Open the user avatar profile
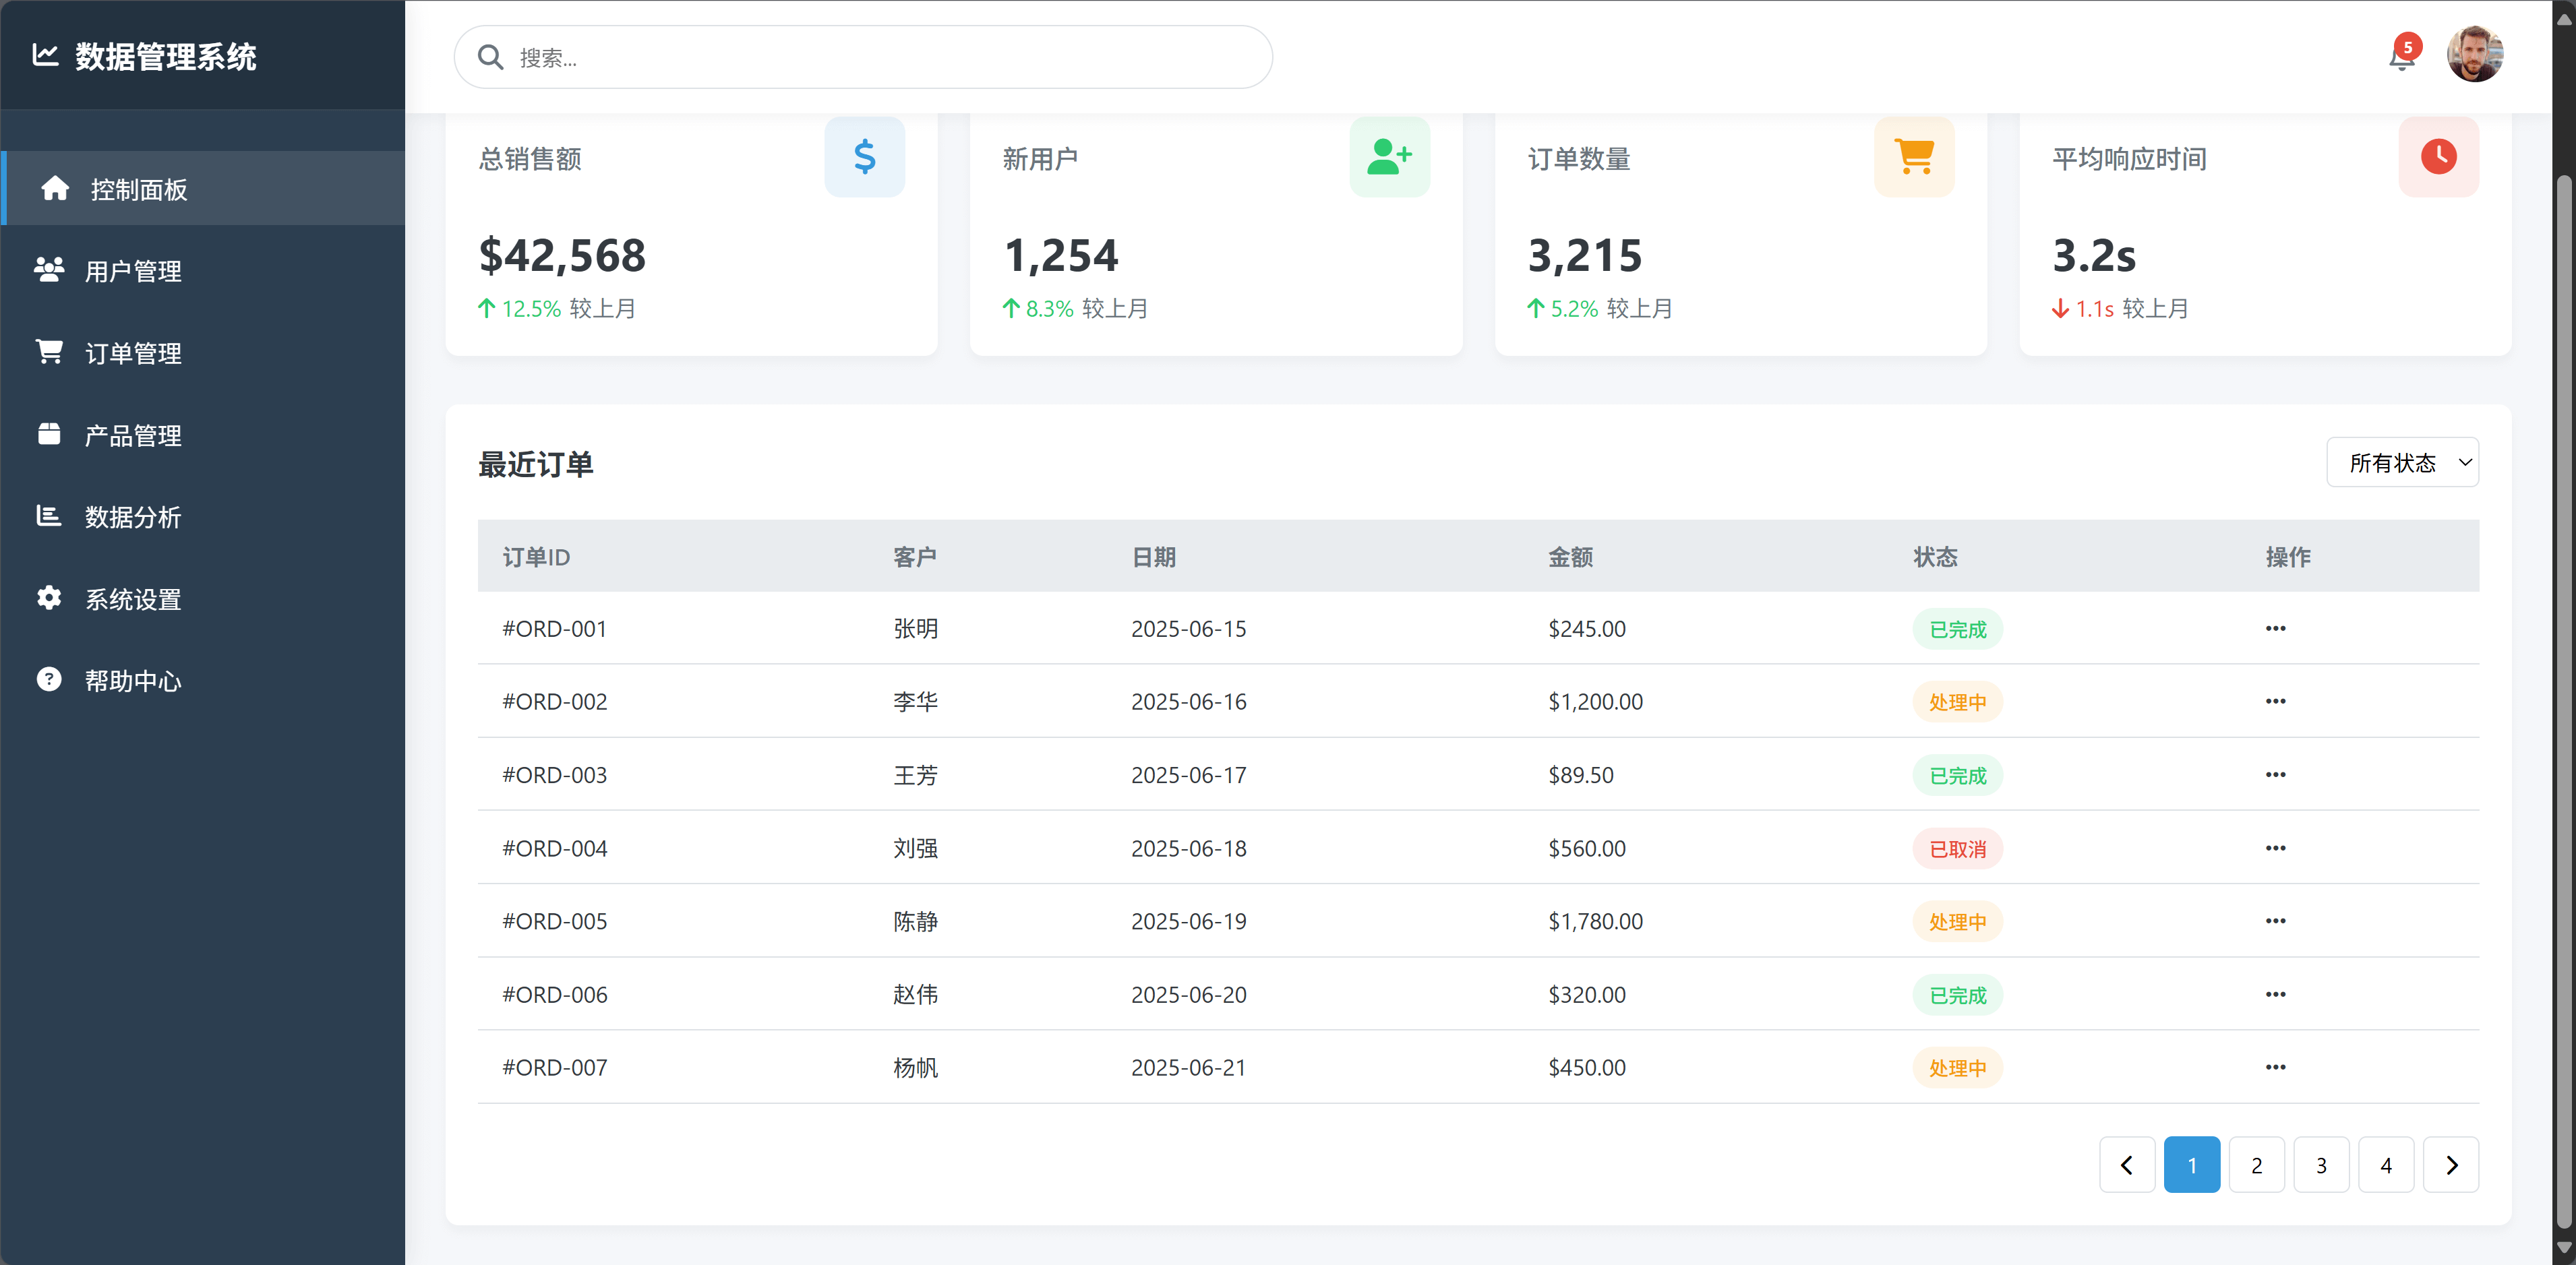The height and width of the screenshot is (1265, 2576). coord(2474,55)
